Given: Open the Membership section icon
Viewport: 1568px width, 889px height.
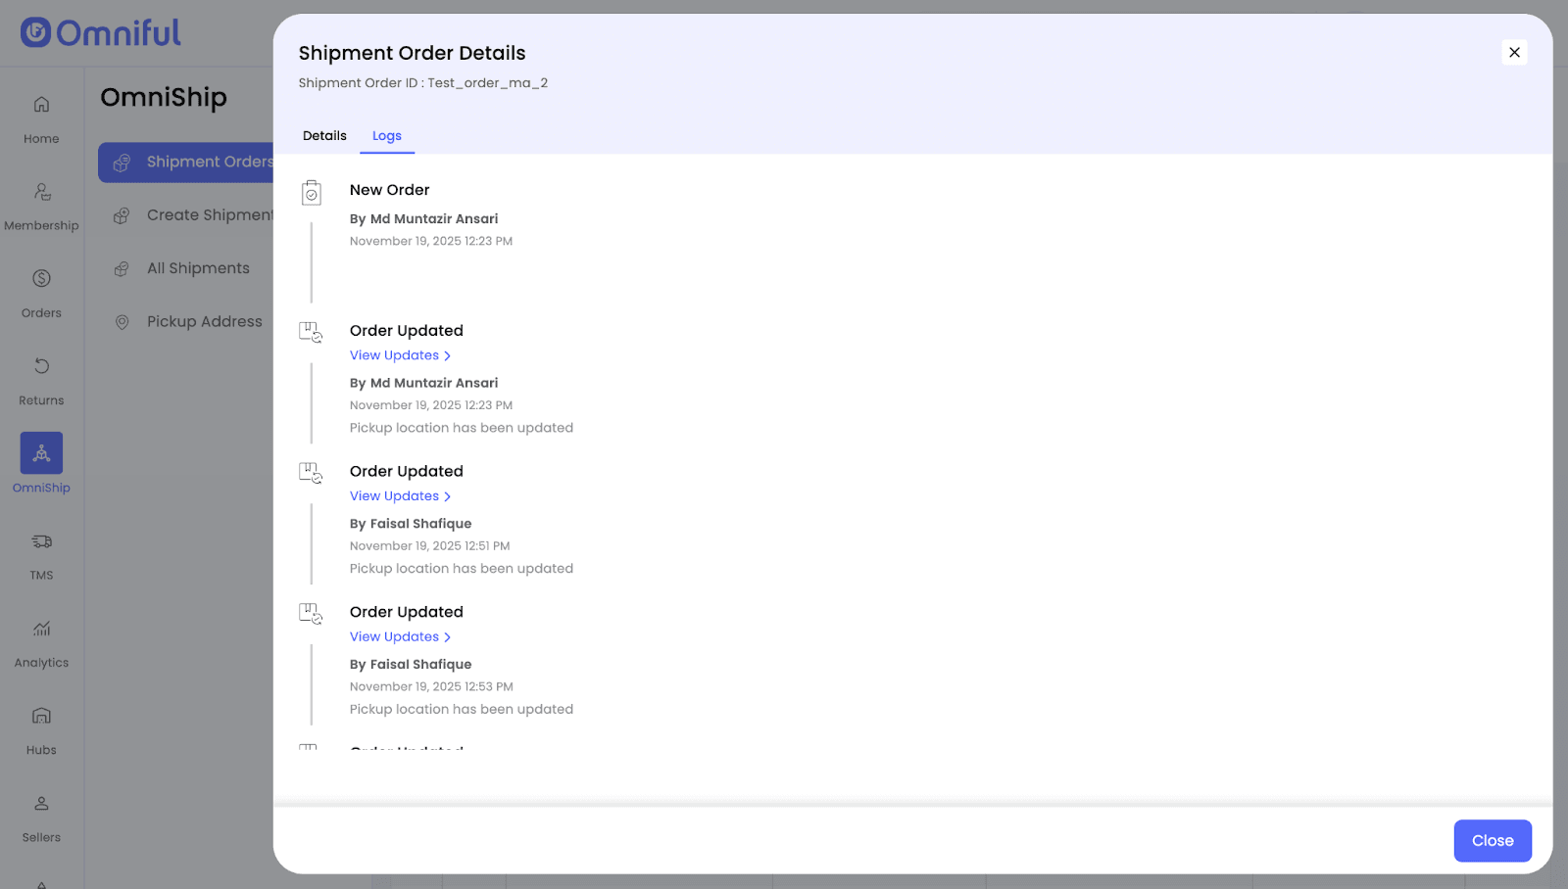Looking at the screenshot, I should coord(41,192).
